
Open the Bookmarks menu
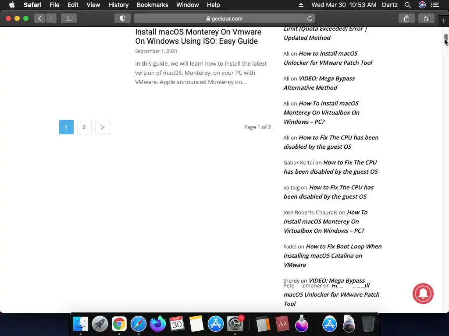(152, 5)
